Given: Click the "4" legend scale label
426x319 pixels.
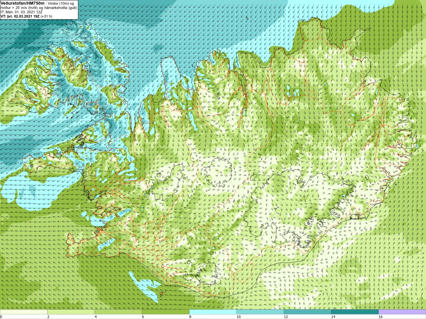Looking at the screenshot, I should (96, 317).
